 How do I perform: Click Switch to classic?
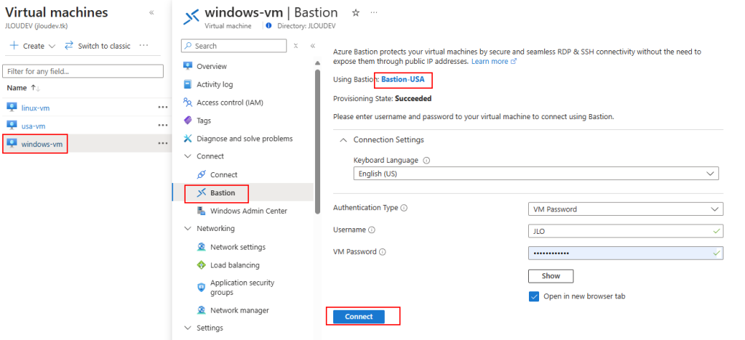click(97, 46)
